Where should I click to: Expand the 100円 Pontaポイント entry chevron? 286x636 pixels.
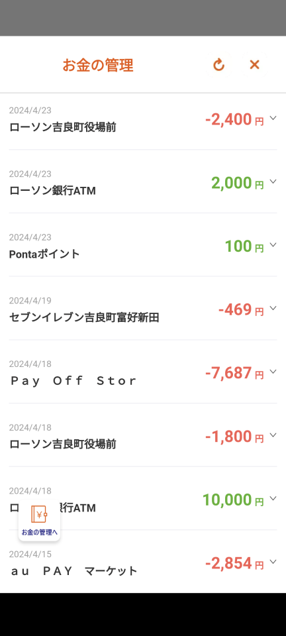[x=273, y=244]
